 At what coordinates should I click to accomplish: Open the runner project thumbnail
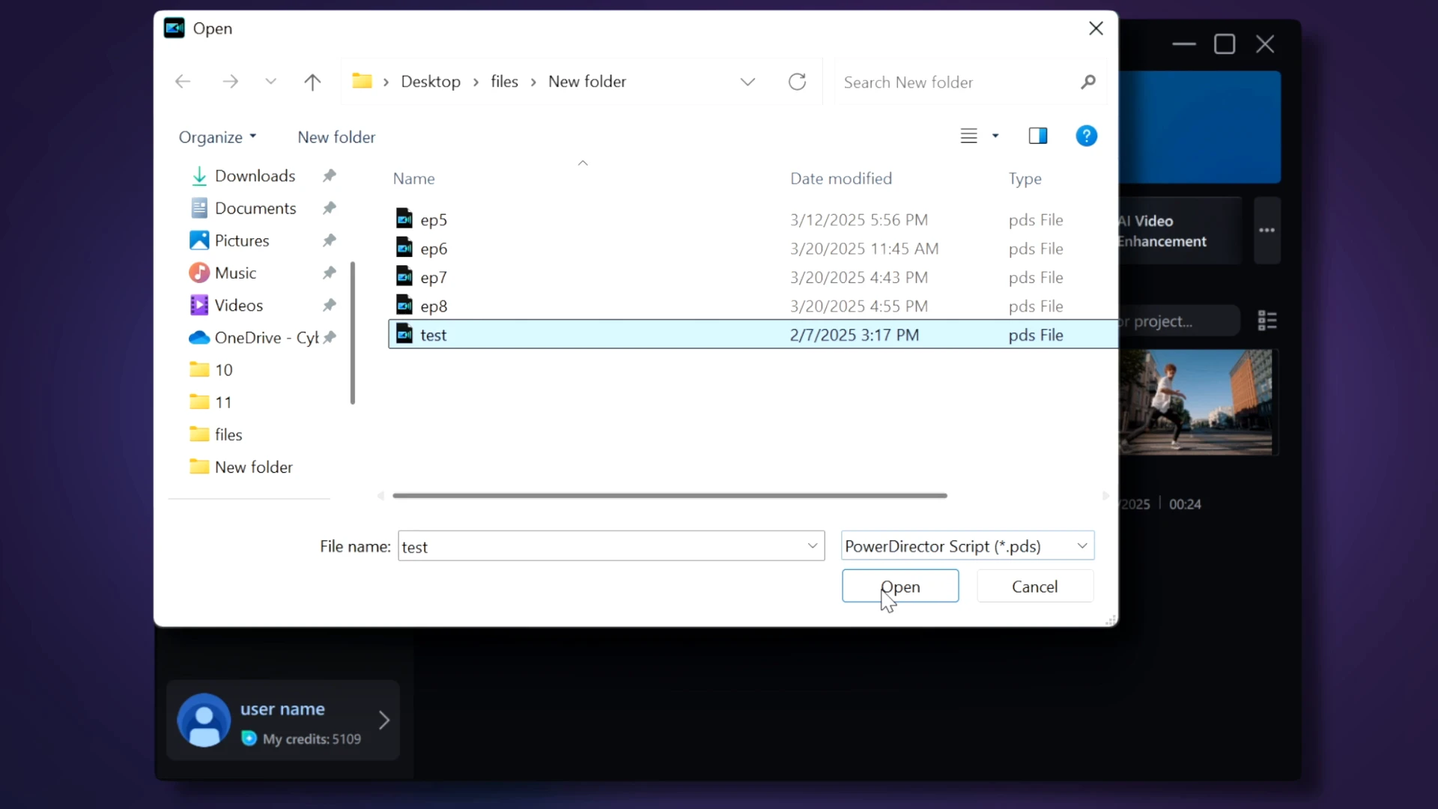[1196, 402]
